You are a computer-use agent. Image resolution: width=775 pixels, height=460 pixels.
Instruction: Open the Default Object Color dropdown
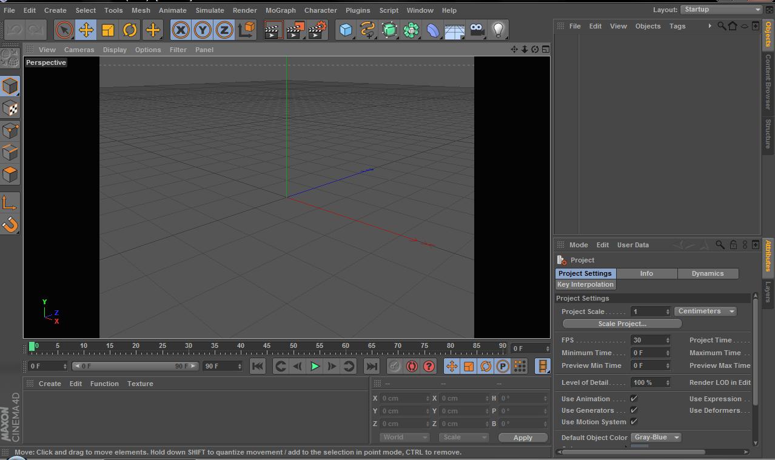click(x=656, y=437)
